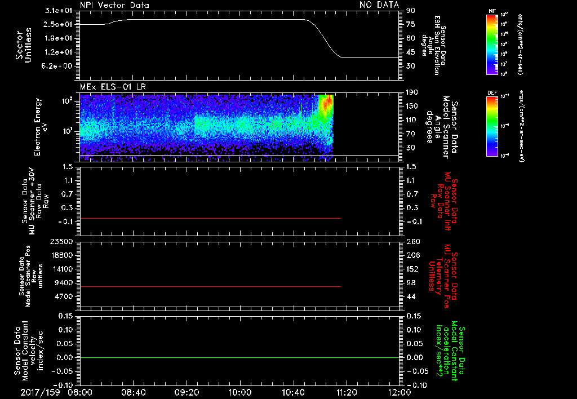
Task: Click the '190' scanner angle tick label
Action: (x=412, y=92)
